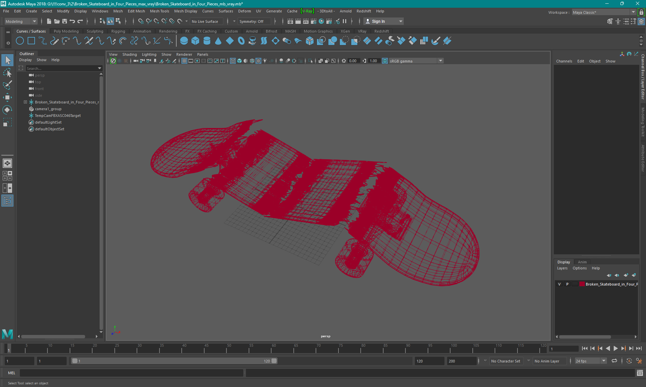Click the Anim tab in Channel Box

click(x=582, y=262)
